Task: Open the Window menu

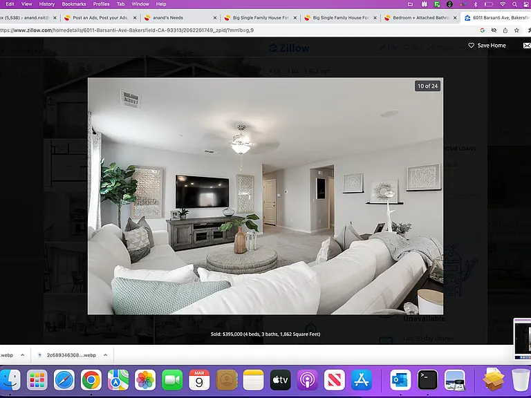Action: click(140, 4)
